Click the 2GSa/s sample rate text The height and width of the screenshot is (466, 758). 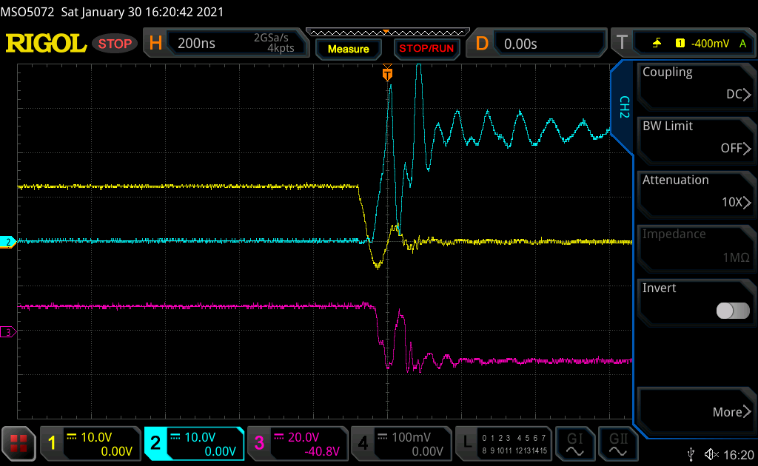pyautogui.click(x=271, y=38)
